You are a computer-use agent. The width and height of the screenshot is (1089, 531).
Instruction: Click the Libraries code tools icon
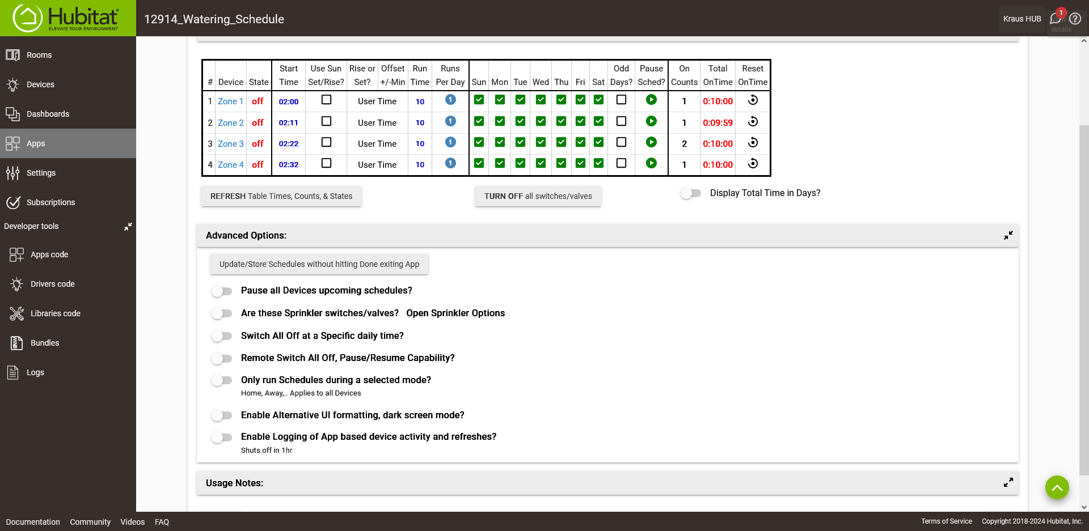click(x=16, y=313)
